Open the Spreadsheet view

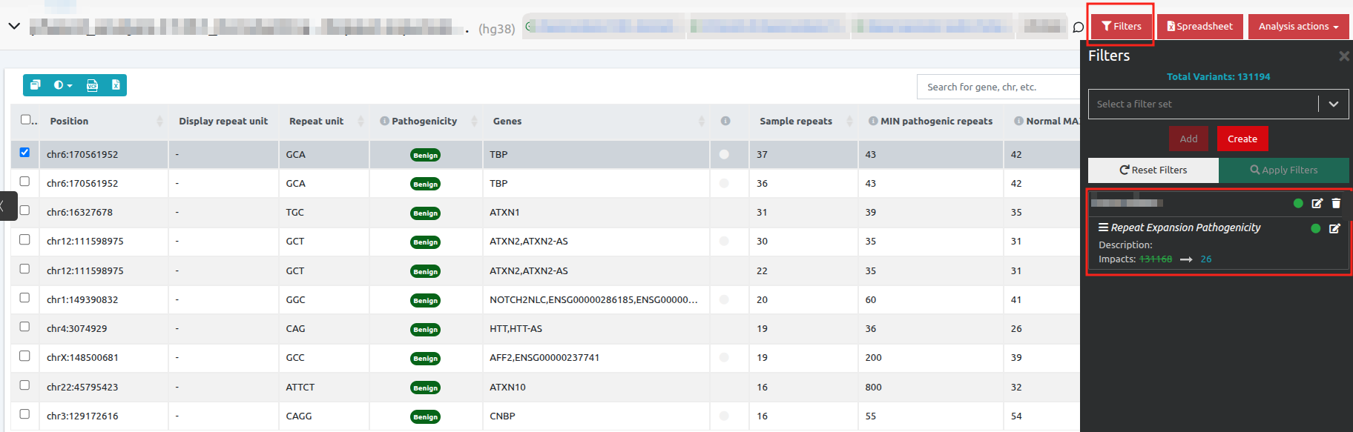click(1199, 27)
